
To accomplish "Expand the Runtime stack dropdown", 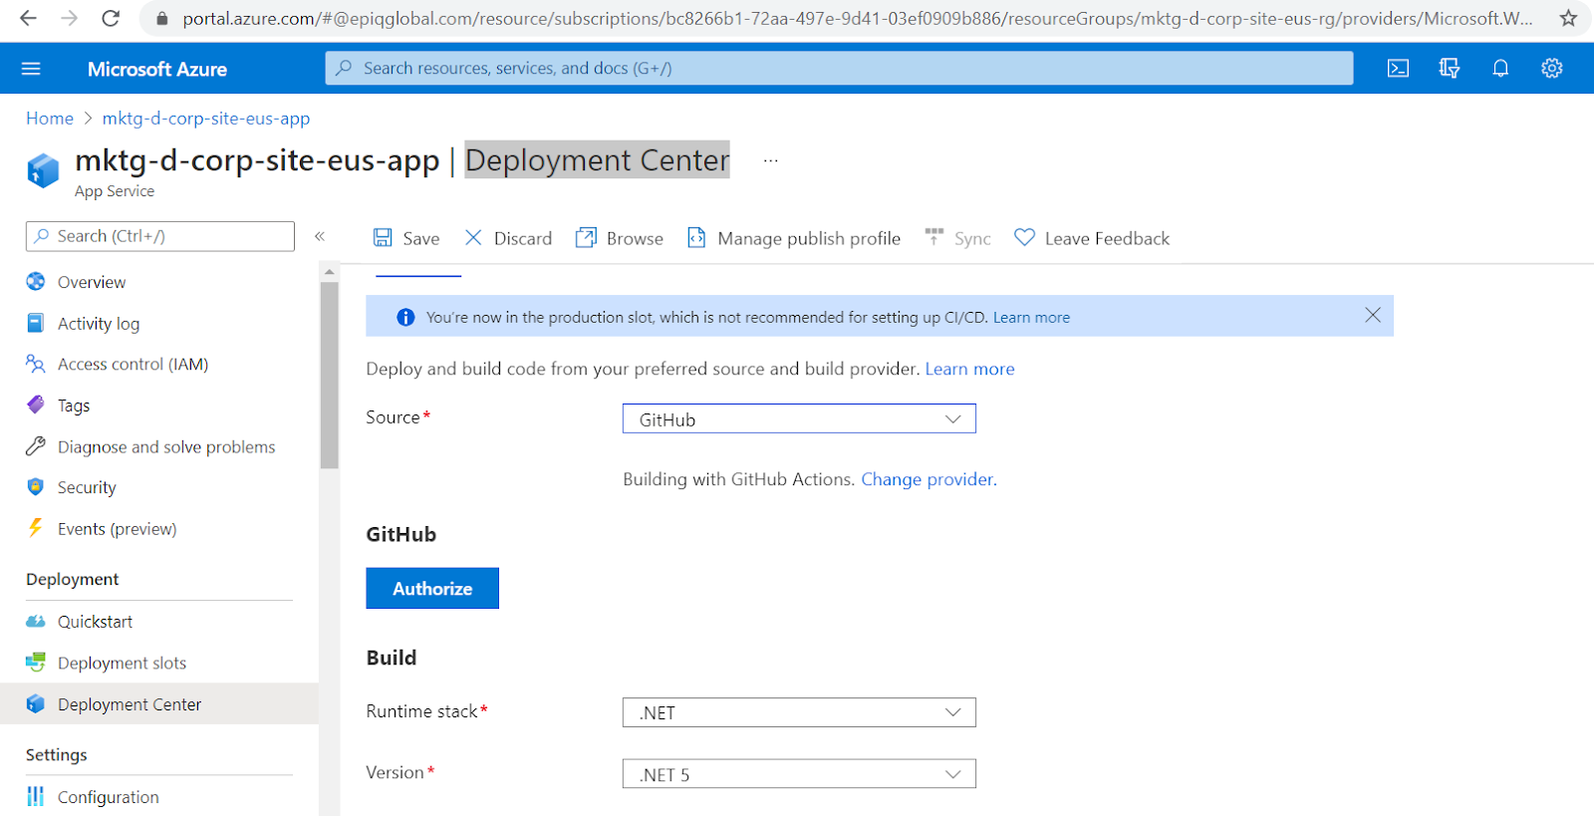I will coord(799,712).
